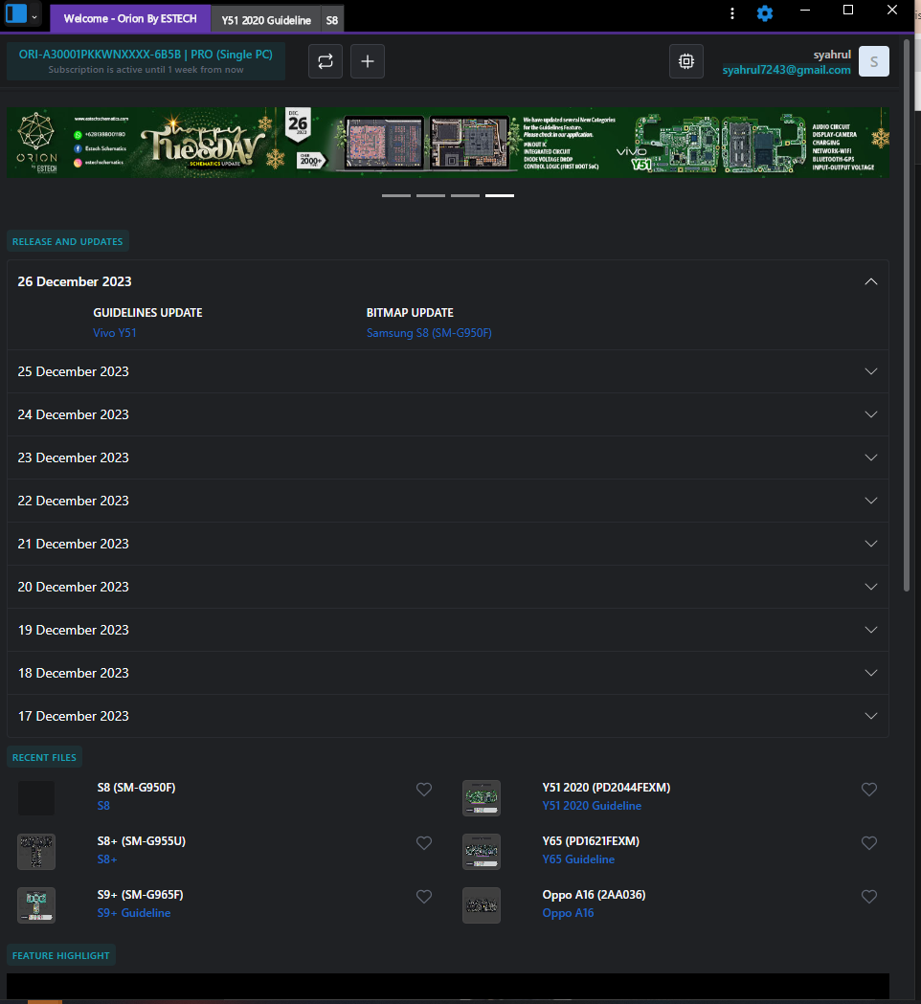This screenshot has height=1004, width=921.
Task: Open the Oppo A16 link
Action: tap(568, 913)
